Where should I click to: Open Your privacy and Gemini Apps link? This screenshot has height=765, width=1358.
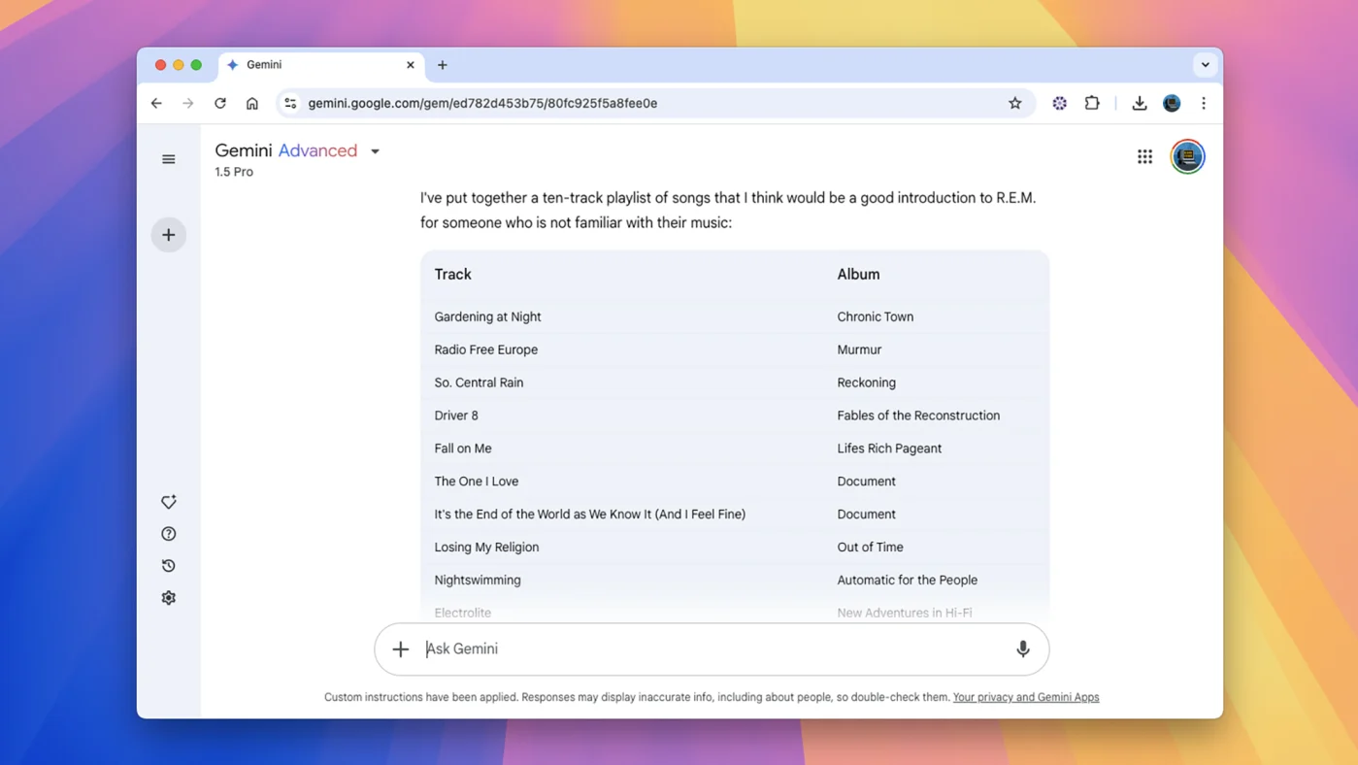(1026, 697)
